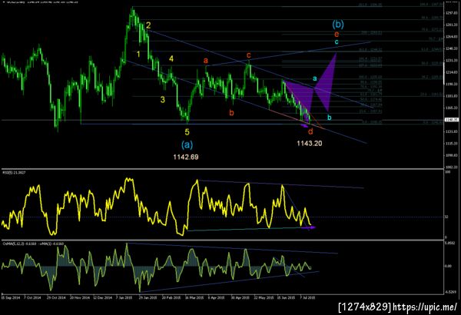Click the RSI level "32" axis value
The image size is (461, 315).
(446, 217)
